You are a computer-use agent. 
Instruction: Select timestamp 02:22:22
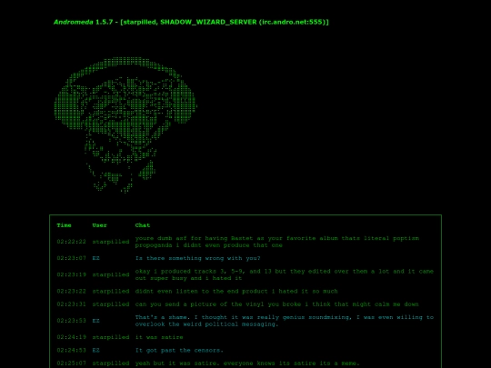tap(72, 242)
